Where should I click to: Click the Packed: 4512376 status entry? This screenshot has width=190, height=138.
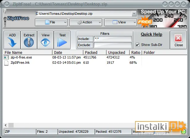[x=113, y=132]
